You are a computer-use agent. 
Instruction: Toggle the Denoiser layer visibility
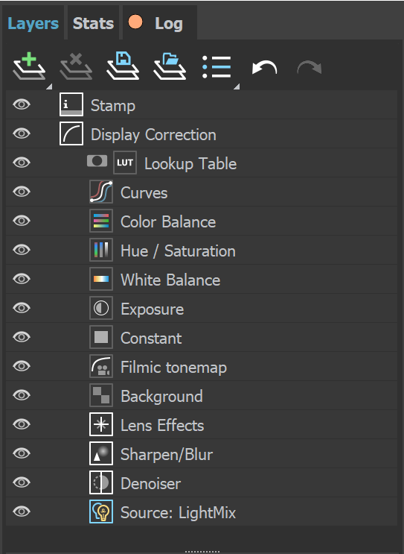click(x=22, y=482)
